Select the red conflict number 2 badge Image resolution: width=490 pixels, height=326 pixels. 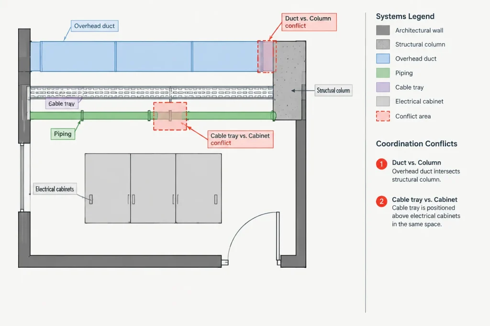point(381,201)
